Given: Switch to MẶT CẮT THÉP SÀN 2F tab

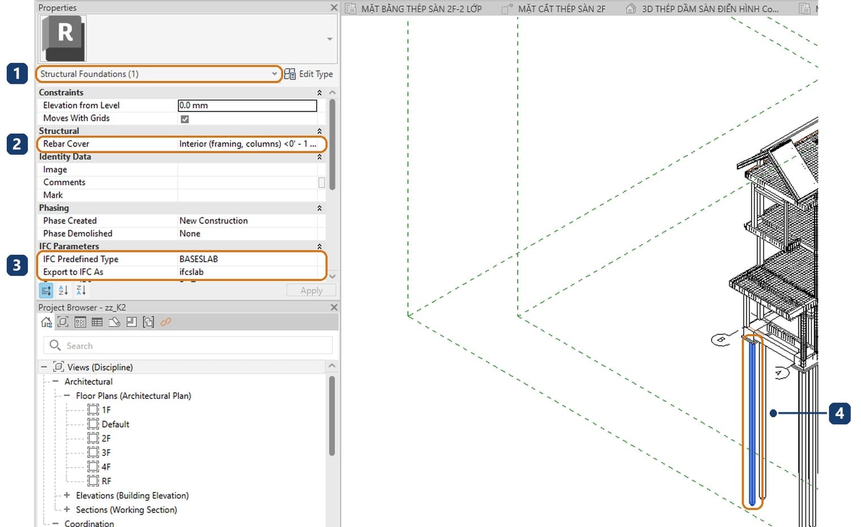Looking at the screenshot, I should click(555, 8).
